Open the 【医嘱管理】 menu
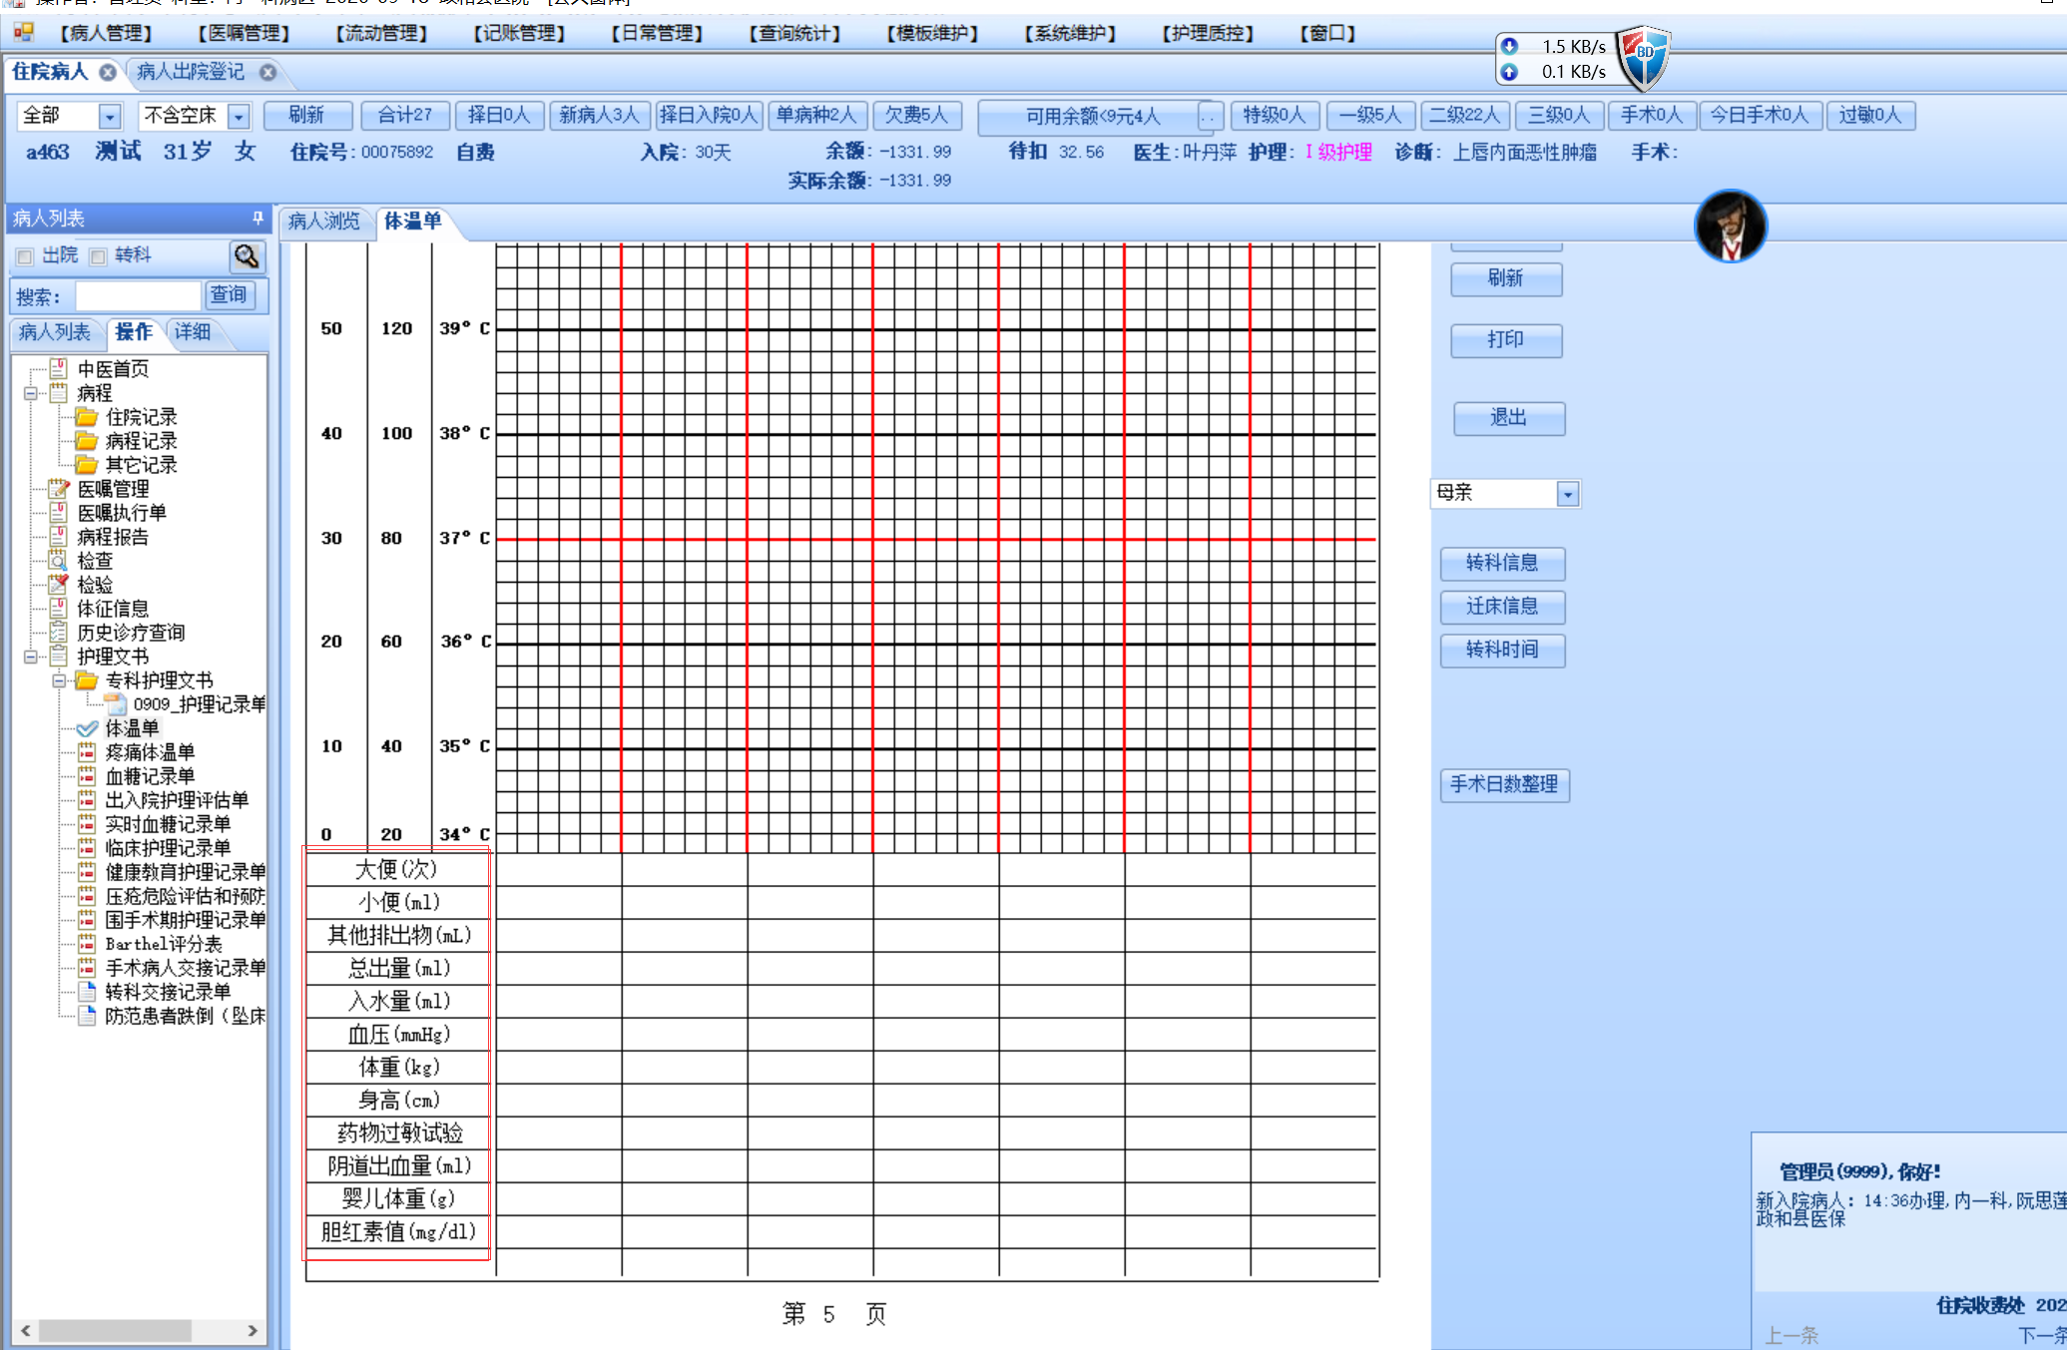2067x1350 pixels. click(x=243, y=33)
